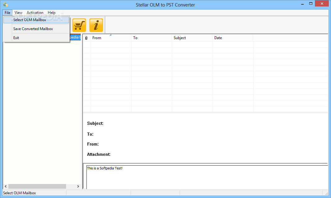Sort messages by the Date column
Viewport: 331px width, 198px height.
(x=233, y=38)
